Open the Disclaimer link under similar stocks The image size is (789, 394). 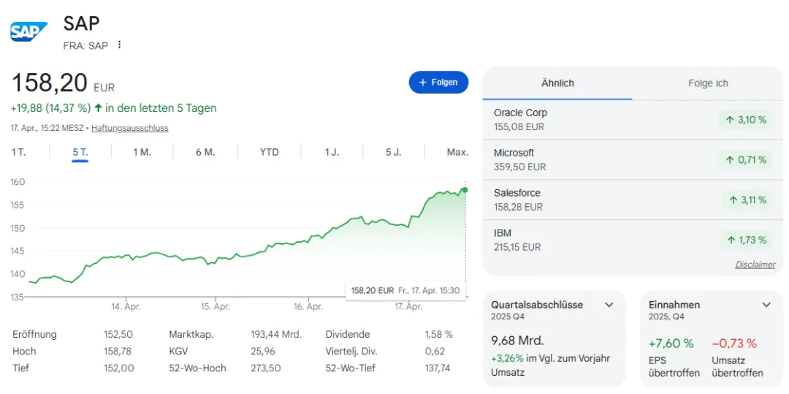click(755, 265)
